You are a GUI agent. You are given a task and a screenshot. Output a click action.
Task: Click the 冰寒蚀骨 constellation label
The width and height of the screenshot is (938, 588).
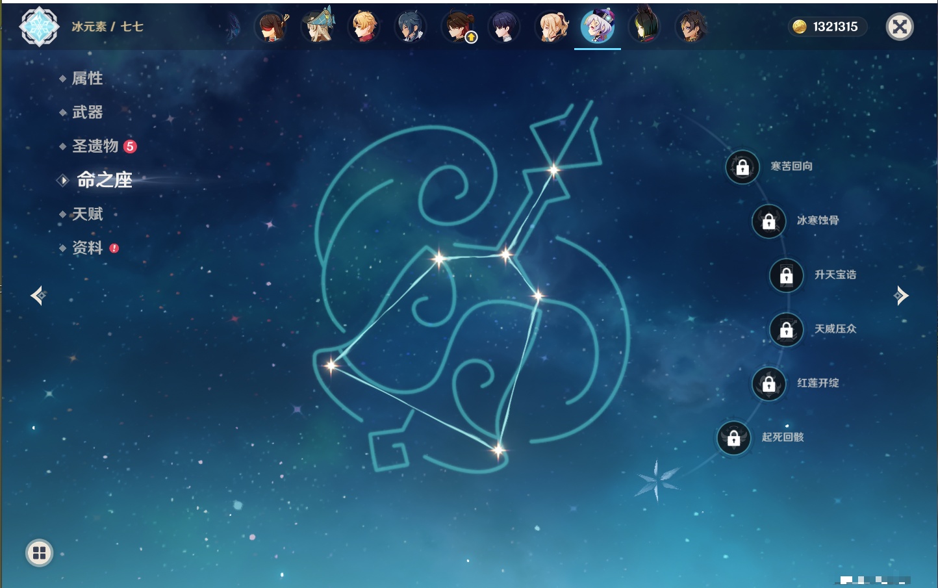pos(818,220)
